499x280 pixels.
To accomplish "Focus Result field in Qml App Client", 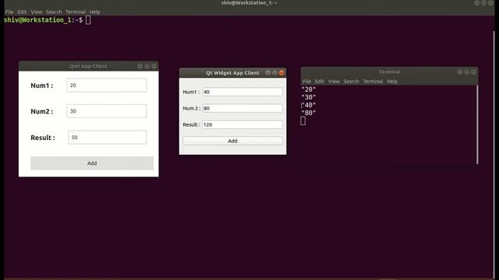I will click(x=108, y=137).
